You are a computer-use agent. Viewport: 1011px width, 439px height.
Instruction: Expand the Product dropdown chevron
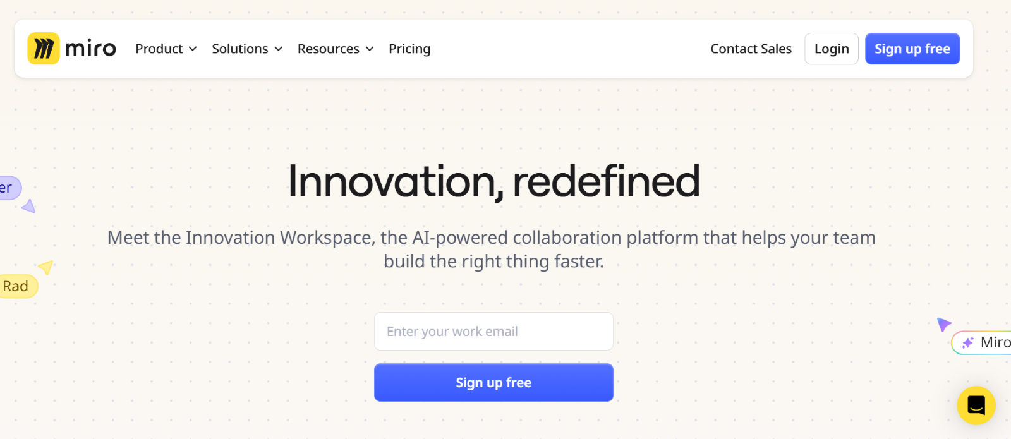pyautogui.click(x=193, y=49)
